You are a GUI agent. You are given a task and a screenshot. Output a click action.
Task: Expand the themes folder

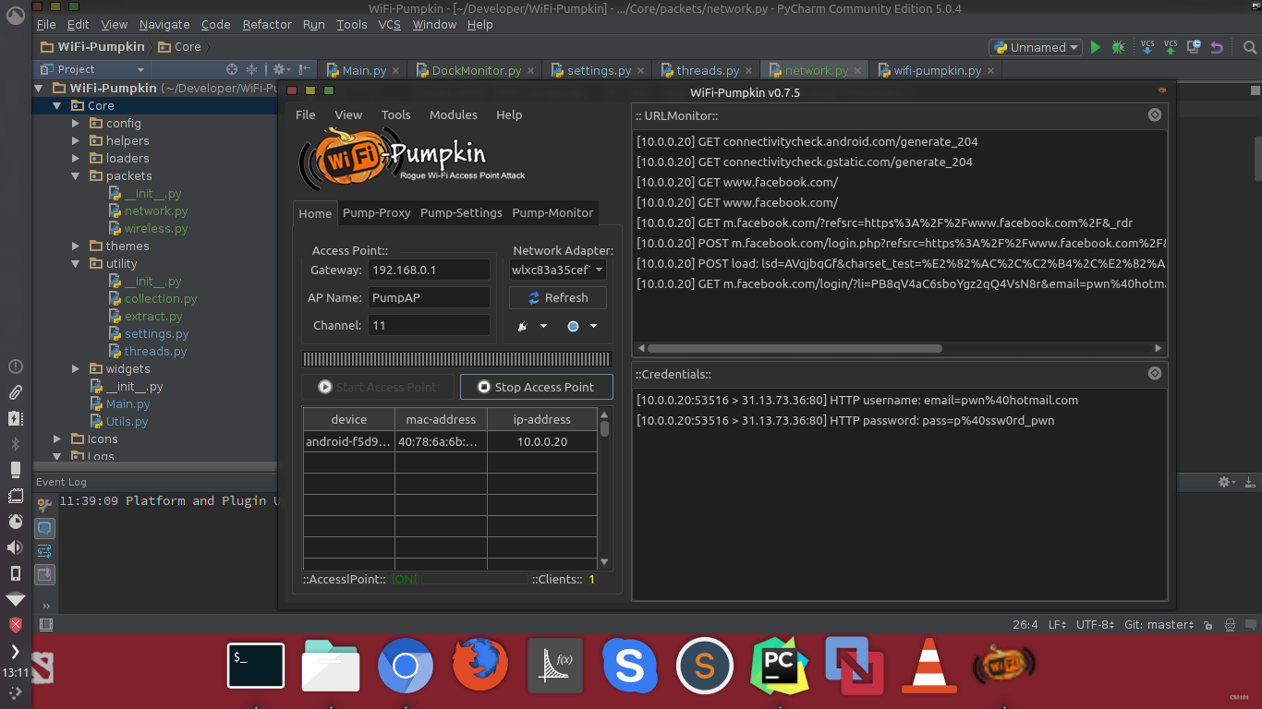[76, 246]
